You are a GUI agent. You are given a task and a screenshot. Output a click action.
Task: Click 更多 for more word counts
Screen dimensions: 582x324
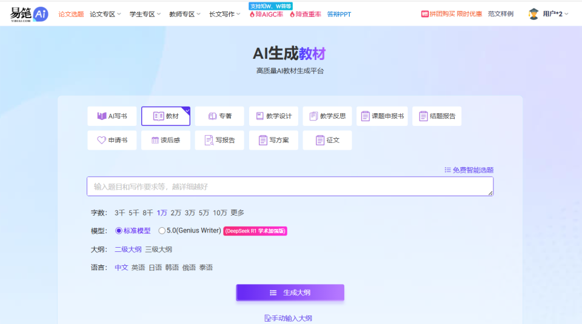pos(237,213)
